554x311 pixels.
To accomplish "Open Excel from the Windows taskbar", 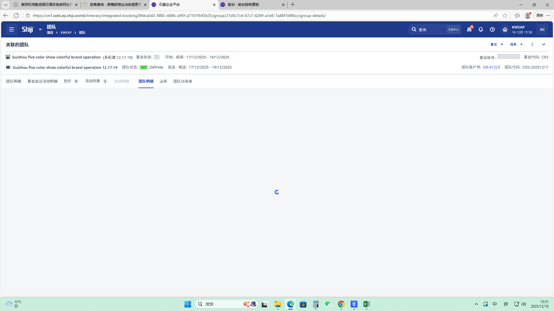I will click(x=366, y=304).
